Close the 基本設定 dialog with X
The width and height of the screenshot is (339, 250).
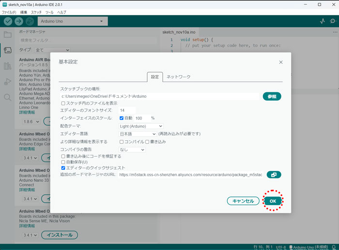281,62
